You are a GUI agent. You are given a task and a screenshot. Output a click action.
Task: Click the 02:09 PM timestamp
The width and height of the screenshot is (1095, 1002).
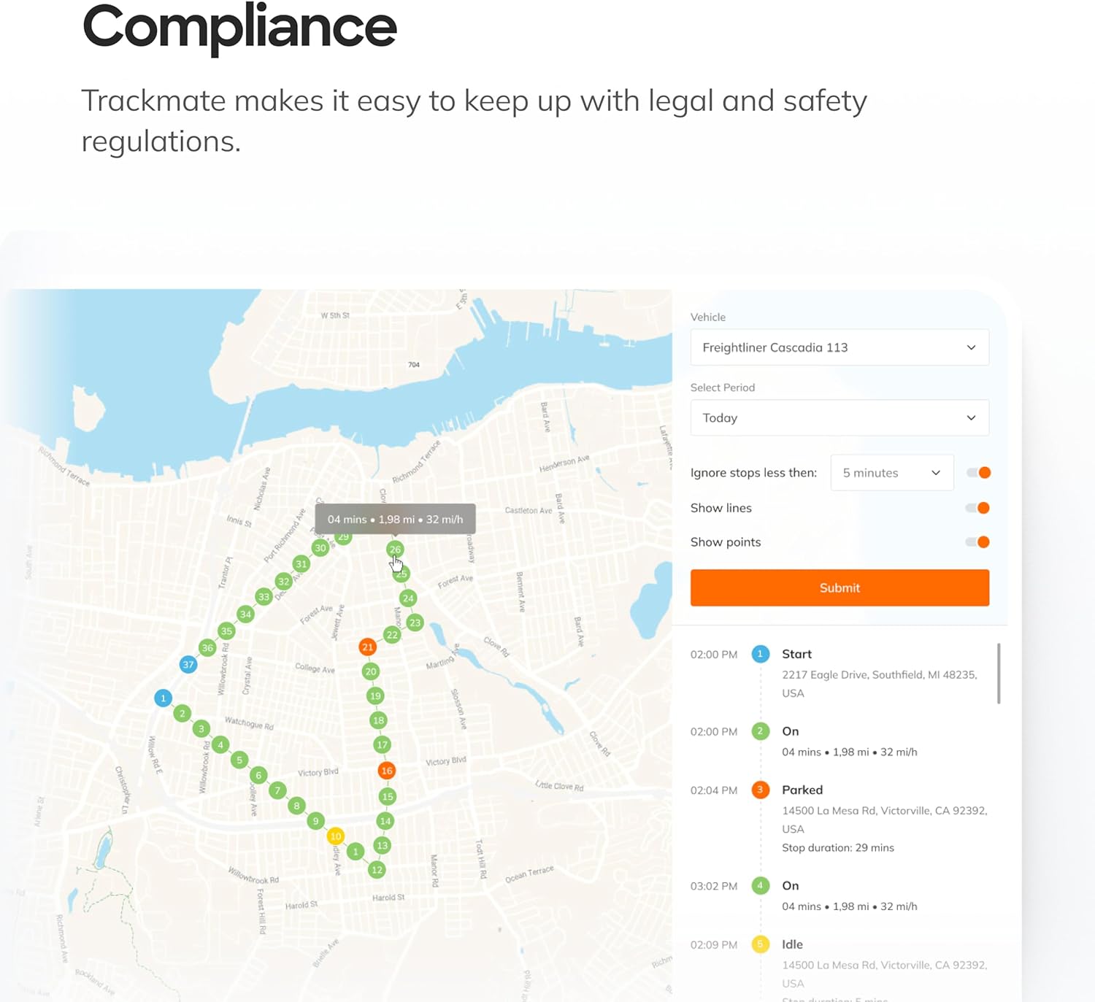click(714, 944)
